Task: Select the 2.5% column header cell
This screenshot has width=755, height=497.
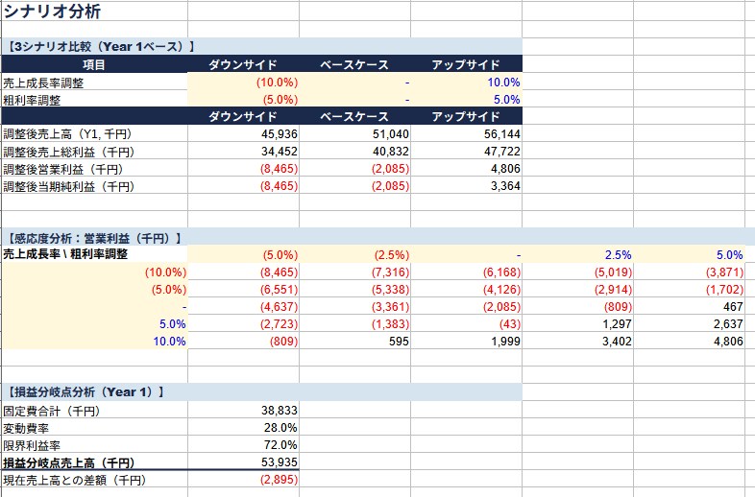Action: tap(578, 254)
